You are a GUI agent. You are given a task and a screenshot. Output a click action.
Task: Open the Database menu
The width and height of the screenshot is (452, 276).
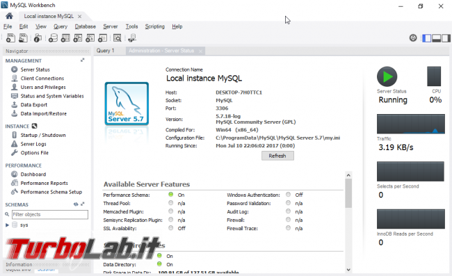85,26
